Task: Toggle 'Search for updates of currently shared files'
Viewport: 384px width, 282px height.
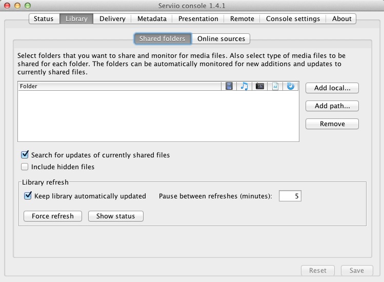Action: (x=25, y=155)
